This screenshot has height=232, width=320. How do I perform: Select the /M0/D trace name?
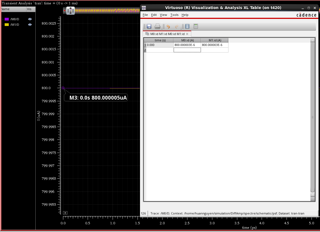pos(15,19)
